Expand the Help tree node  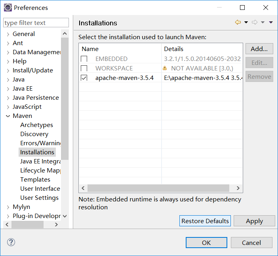pos(8,61)
